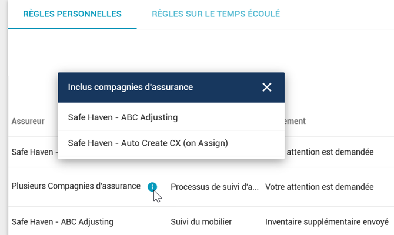Click the Assureur column header
Viewport: 394px width, 235px height.
coord(28,121)
